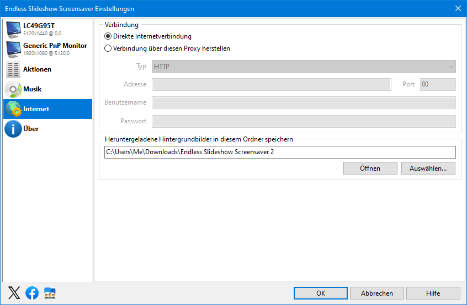The width and height of the screenshot is (467, 305).
Task: Click the community folder icon
Action: [x=50, y=293]
